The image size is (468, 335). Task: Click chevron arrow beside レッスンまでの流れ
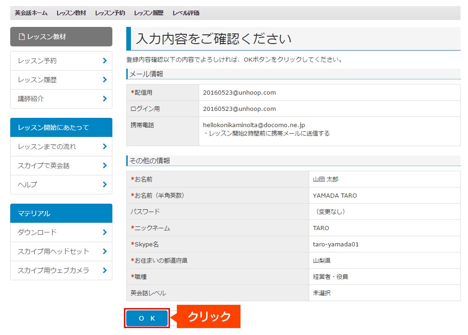click(x=105, y=147)
